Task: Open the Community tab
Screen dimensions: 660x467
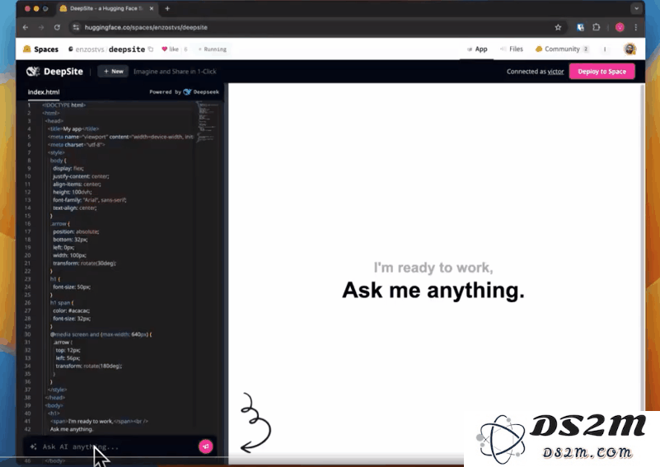Action: coord(562,49)
